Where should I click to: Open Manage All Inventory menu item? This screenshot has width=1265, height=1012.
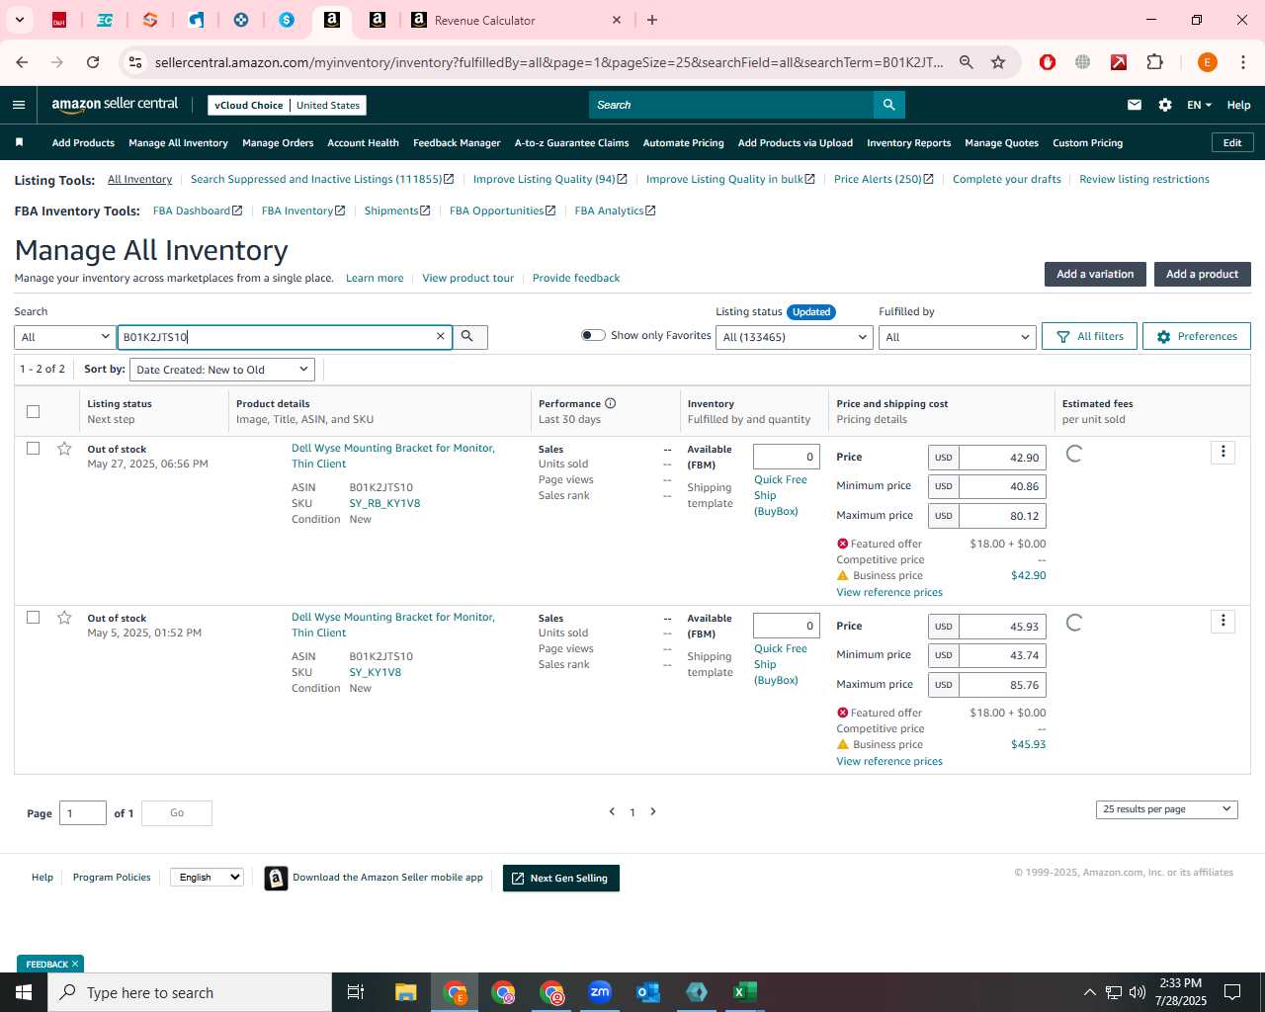178,143
